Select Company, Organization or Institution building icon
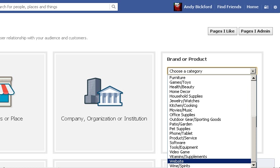Viewport: 280px width, 168px height. click(x=104, y=92)
